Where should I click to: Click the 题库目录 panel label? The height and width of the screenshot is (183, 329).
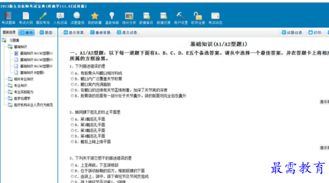9,32
